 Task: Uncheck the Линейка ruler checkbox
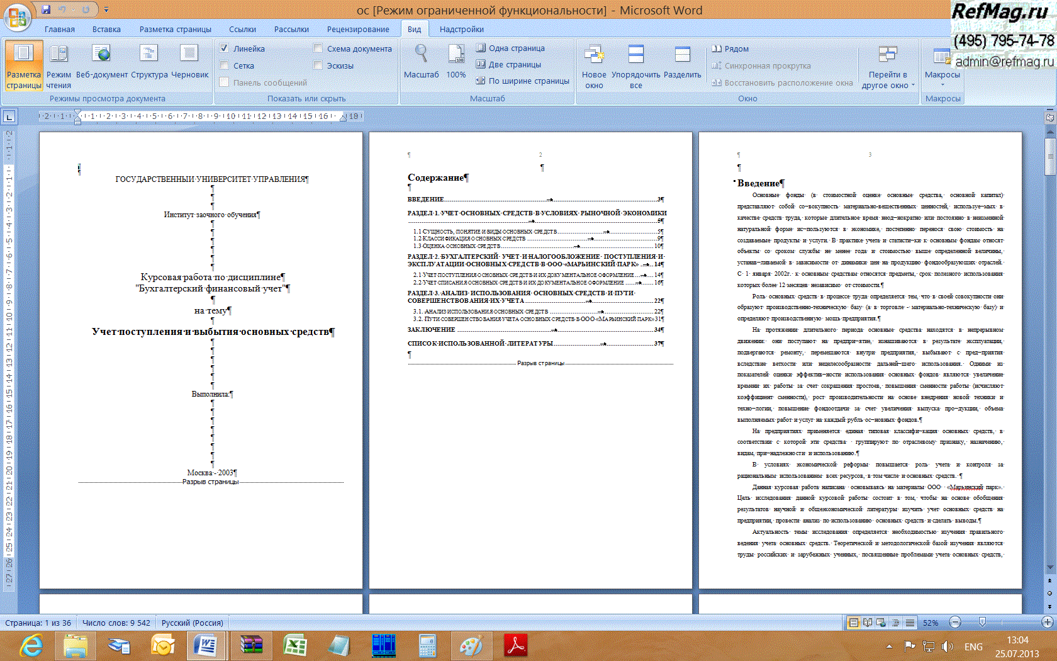pyautogui.click(x=224, y=48)
